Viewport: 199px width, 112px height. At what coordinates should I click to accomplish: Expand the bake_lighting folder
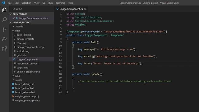pyautogui.click(x=15, y=35)
